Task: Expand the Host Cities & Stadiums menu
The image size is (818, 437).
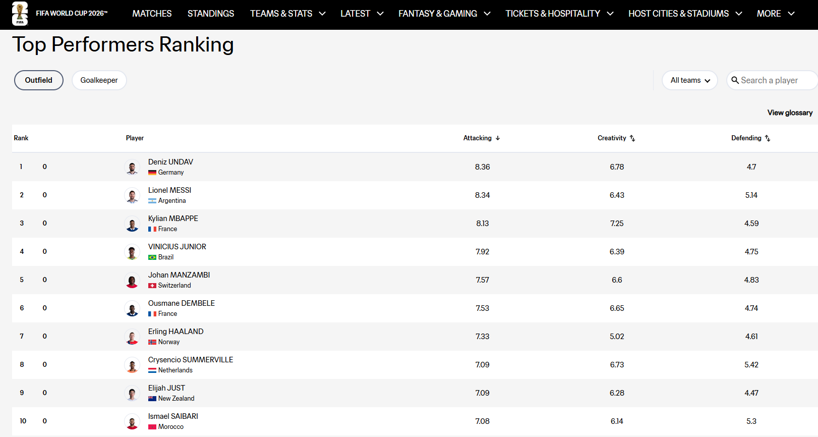Action: pos(685,14)
